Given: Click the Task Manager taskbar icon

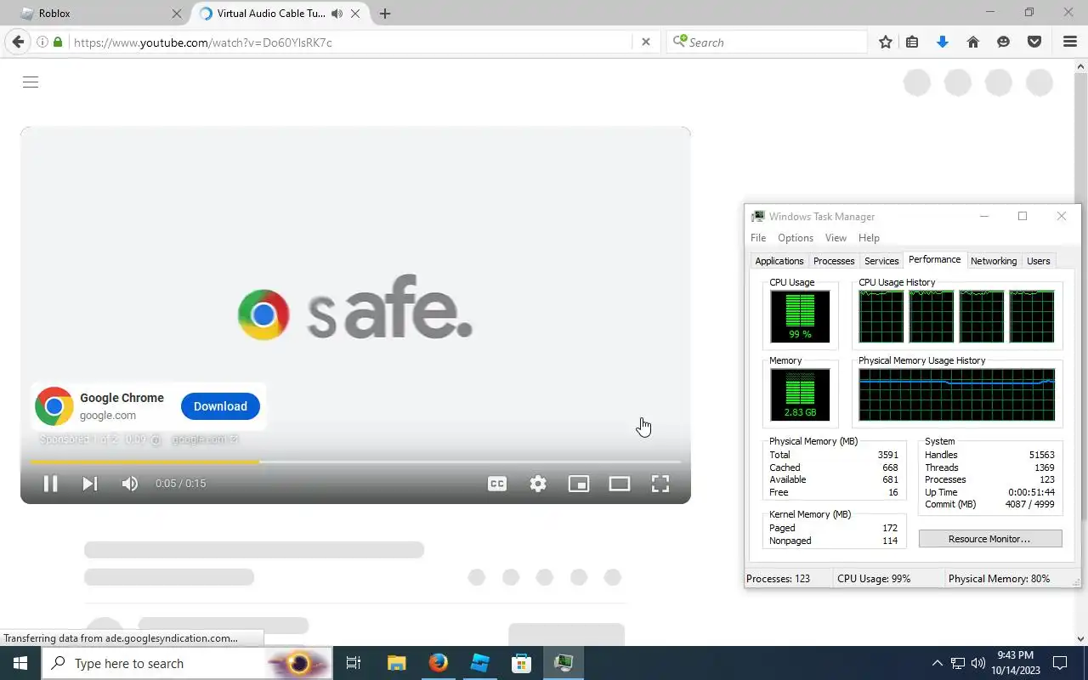Looking at the screenshot, I should [564, 663].
